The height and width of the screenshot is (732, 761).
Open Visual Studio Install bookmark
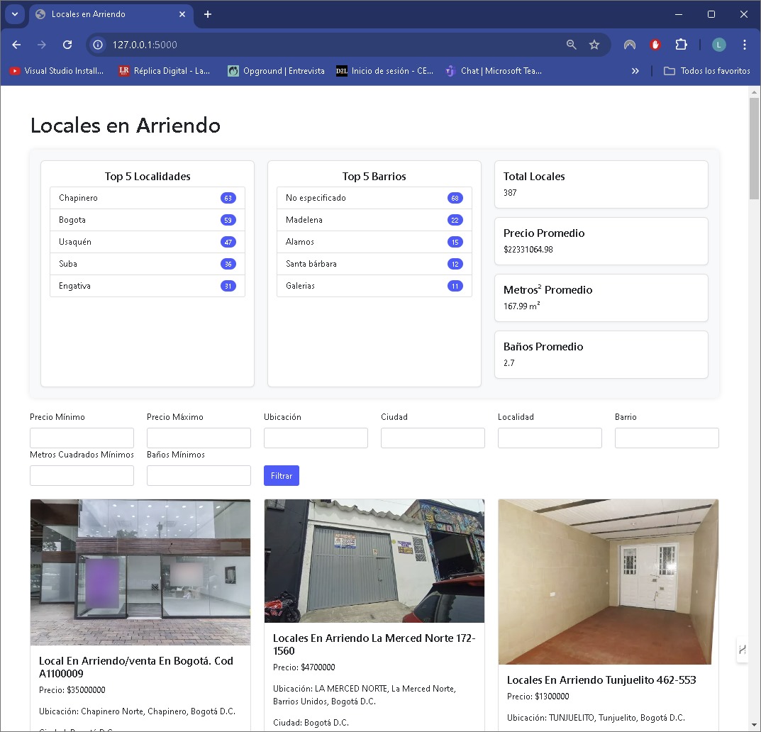pyautogui.click(x=56, y=71)
